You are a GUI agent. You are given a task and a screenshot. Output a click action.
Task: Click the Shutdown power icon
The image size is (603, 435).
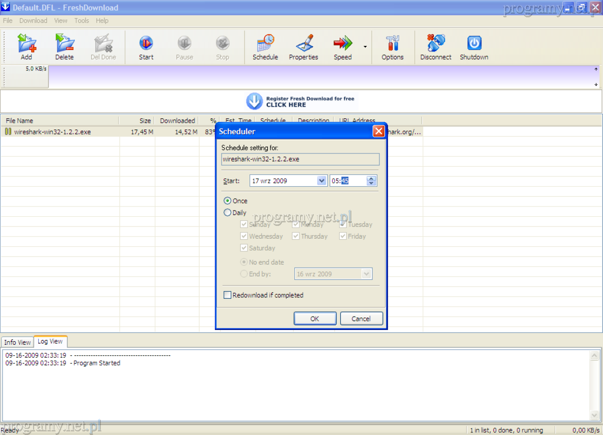pyautogui.click(x=474, y=44)
